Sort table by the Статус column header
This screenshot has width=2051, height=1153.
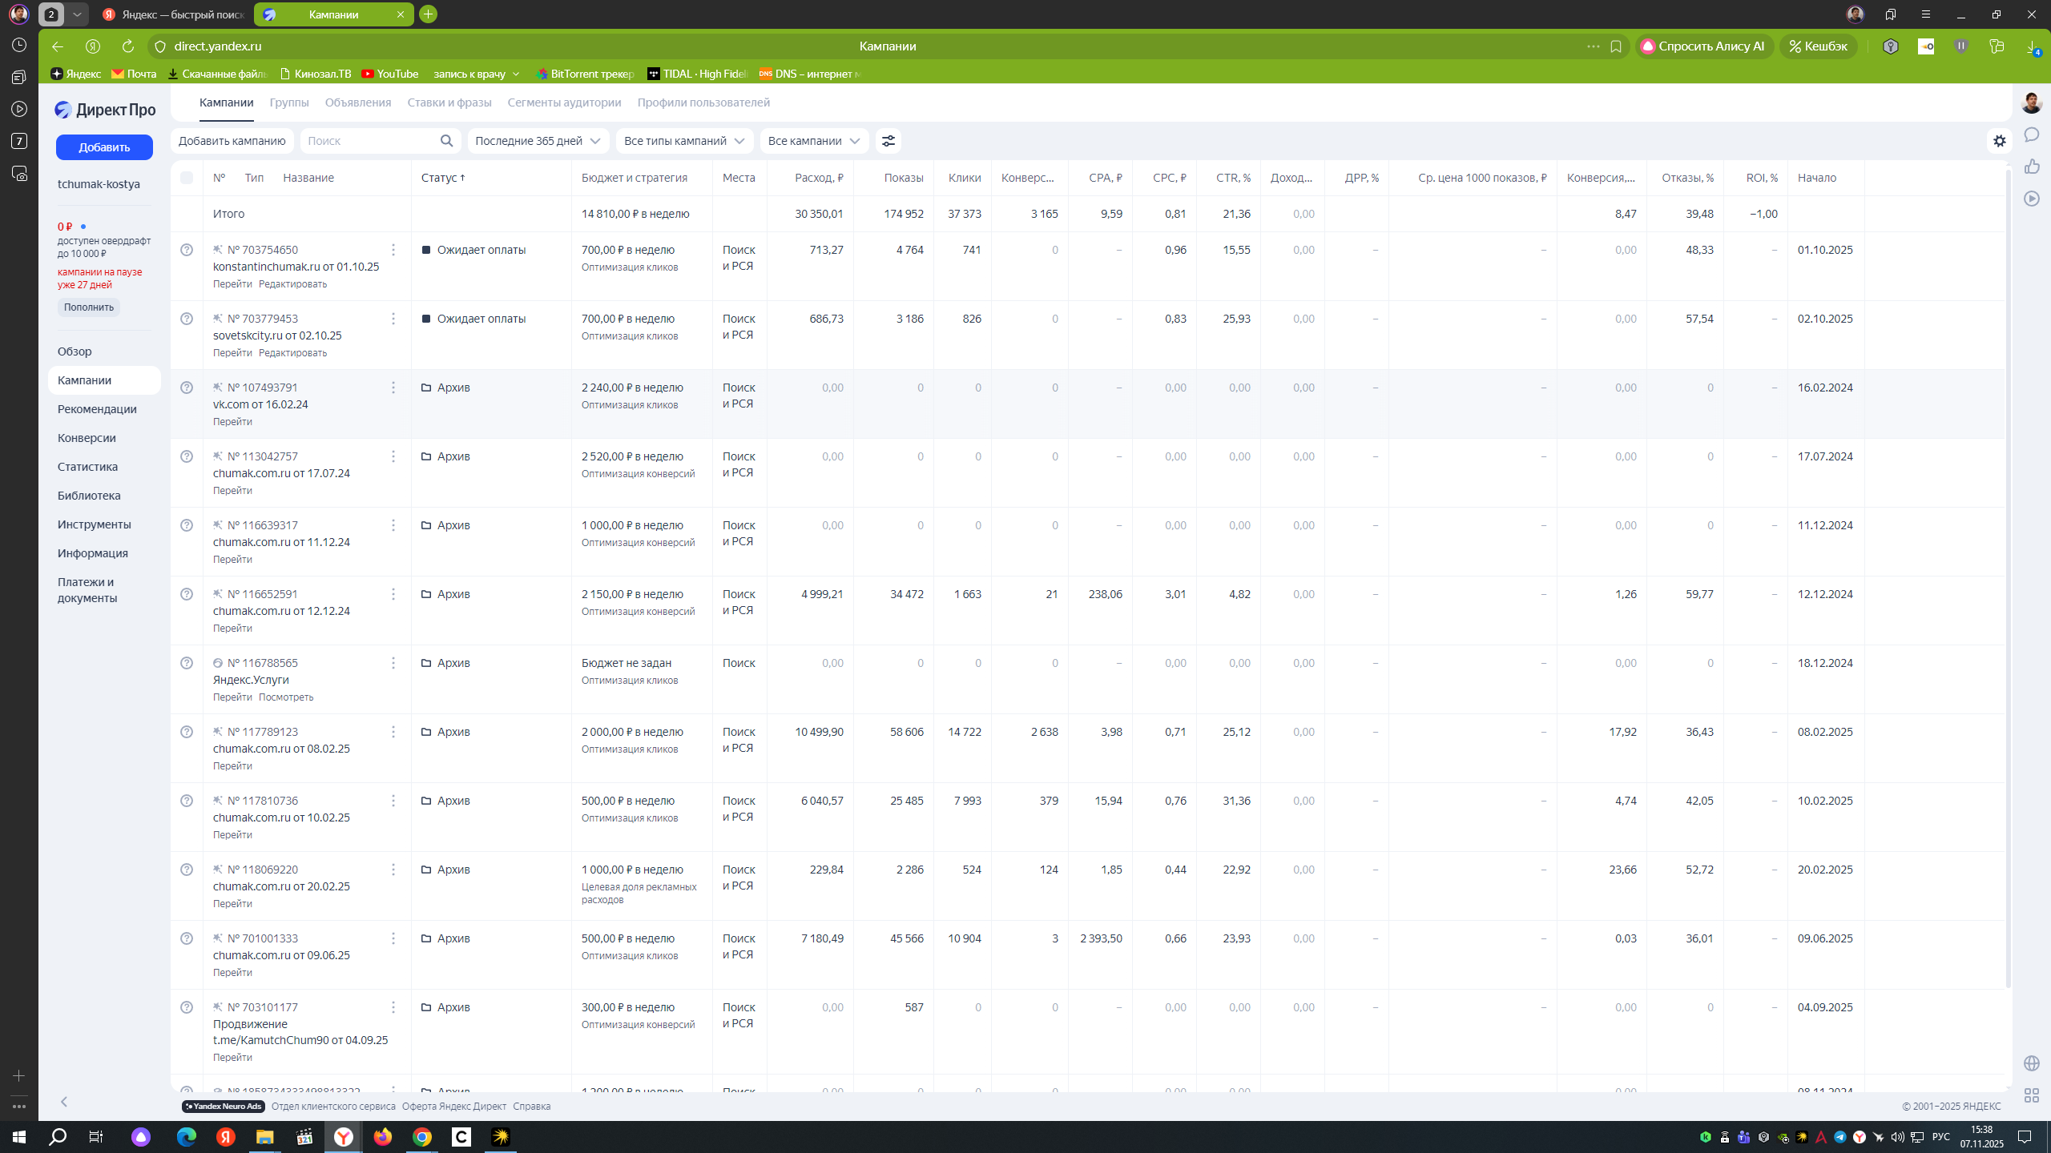click(x=443, y=178)
